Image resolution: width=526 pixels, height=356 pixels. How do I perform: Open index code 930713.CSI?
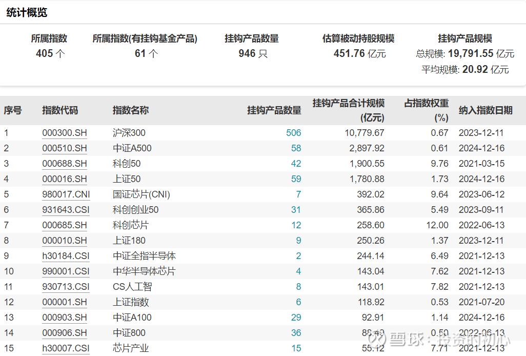click(66, 287)
